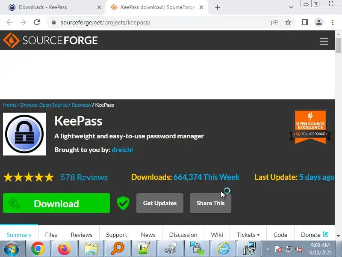Open the dreichl author link
This screenshot has width=342, height=257.
122,150
